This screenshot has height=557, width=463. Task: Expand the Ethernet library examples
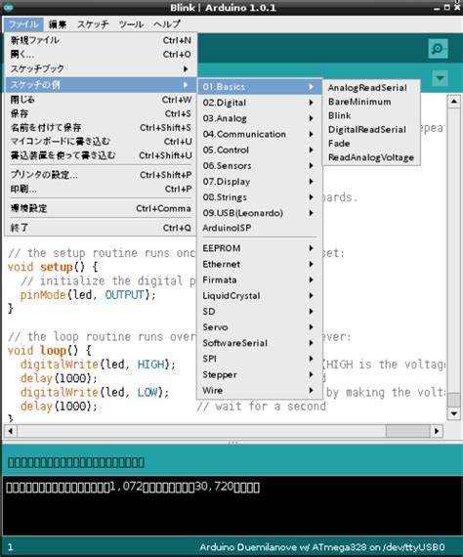[260, 264]
